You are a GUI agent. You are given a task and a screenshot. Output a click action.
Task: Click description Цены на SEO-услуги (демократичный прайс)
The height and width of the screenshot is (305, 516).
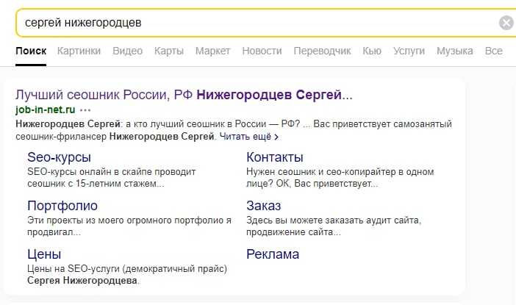tap(127, 275)
